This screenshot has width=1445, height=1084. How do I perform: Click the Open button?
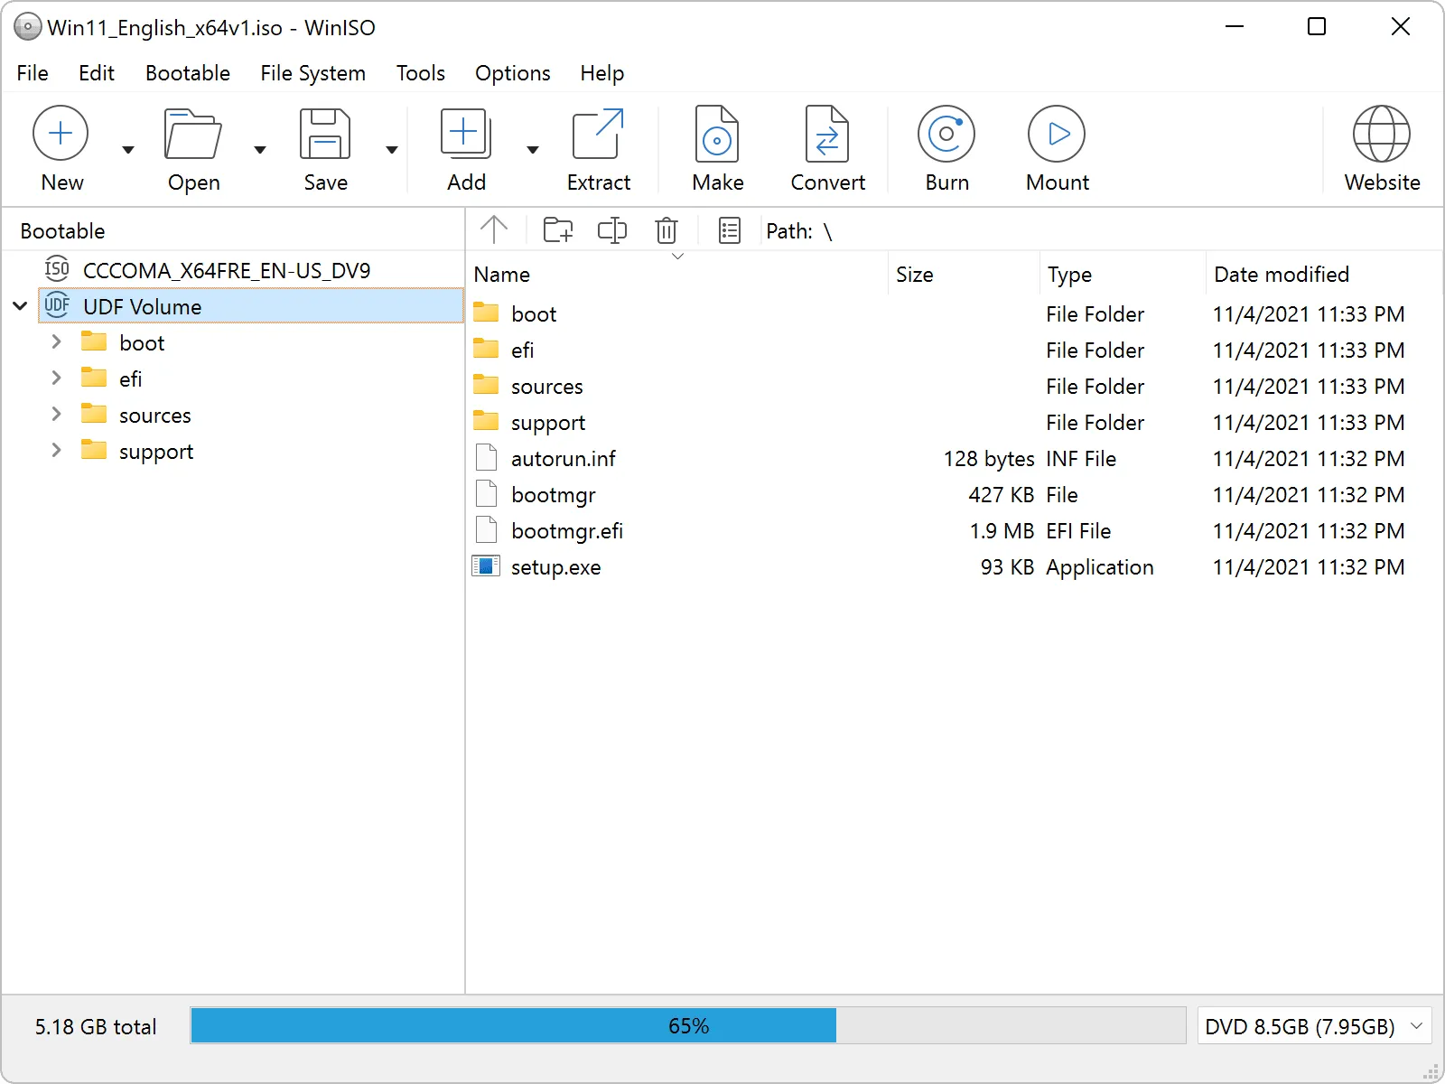coord(192,147)
